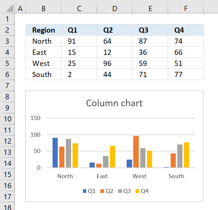
Task: Select the yellow Q4 legend entry
Action: tap(142, 191)
